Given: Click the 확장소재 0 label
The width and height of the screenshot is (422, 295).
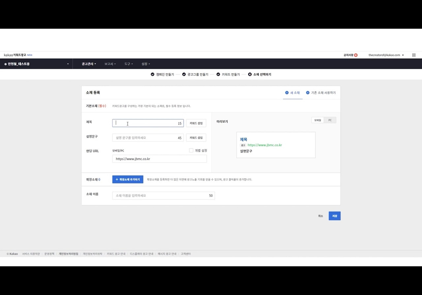Looking at the screenshot, I should coord(93,180).
